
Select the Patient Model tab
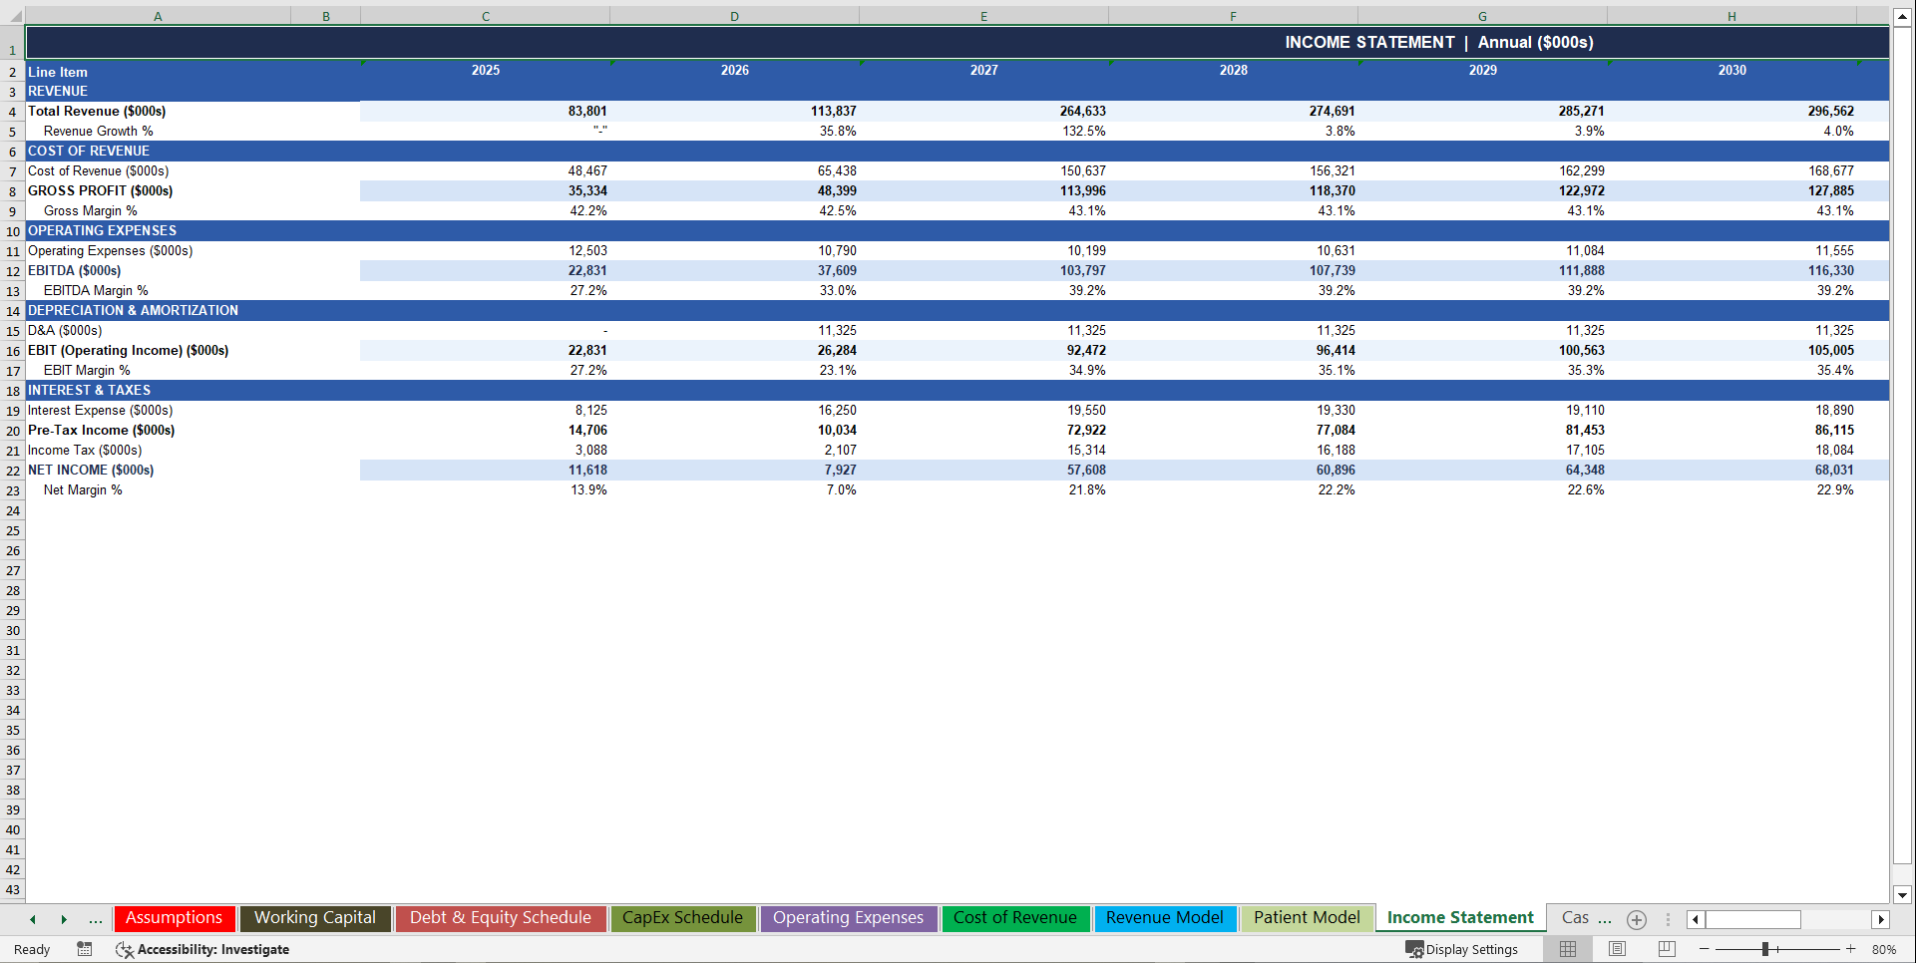[x=1307, y=918]
